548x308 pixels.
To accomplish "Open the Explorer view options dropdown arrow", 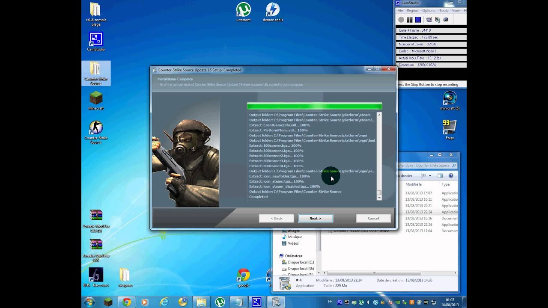I will pyautogui.click(x=430, y=175).
